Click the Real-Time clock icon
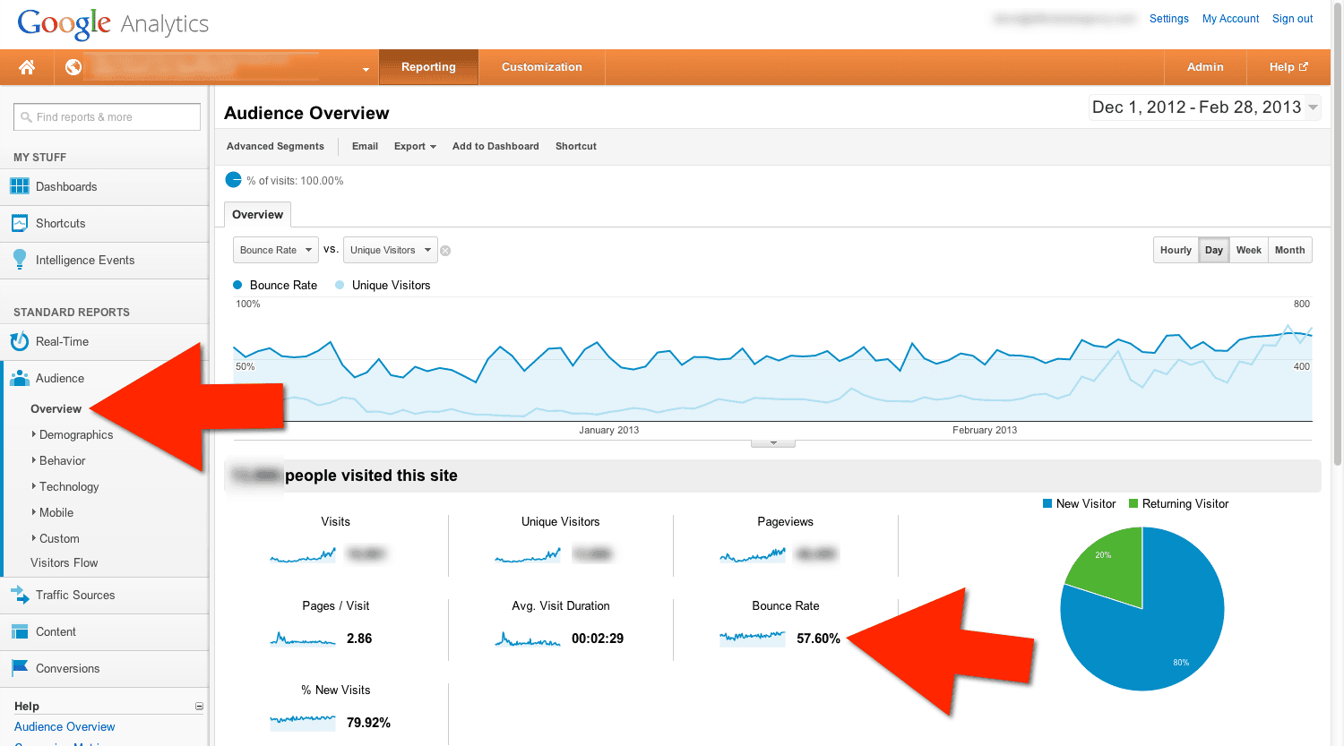Viewport: 1344px width, 746px height. point(20,341)
